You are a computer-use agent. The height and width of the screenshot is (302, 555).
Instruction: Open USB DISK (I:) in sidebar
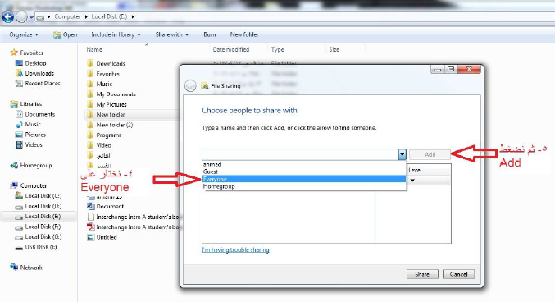pyautogui.click(x=36, y=247)
